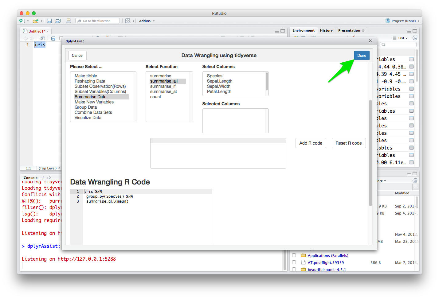Click the Select Columns list scrollbar
The height and width of the screenshot is (299, 439).
(x=267, y=81)
